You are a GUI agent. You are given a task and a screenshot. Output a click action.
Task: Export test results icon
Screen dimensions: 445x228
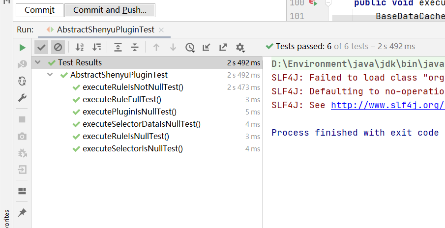223,47
